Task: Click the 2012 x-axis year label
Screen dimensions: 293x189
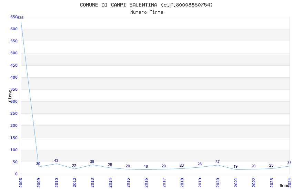Action: click(x=74, y=182)
